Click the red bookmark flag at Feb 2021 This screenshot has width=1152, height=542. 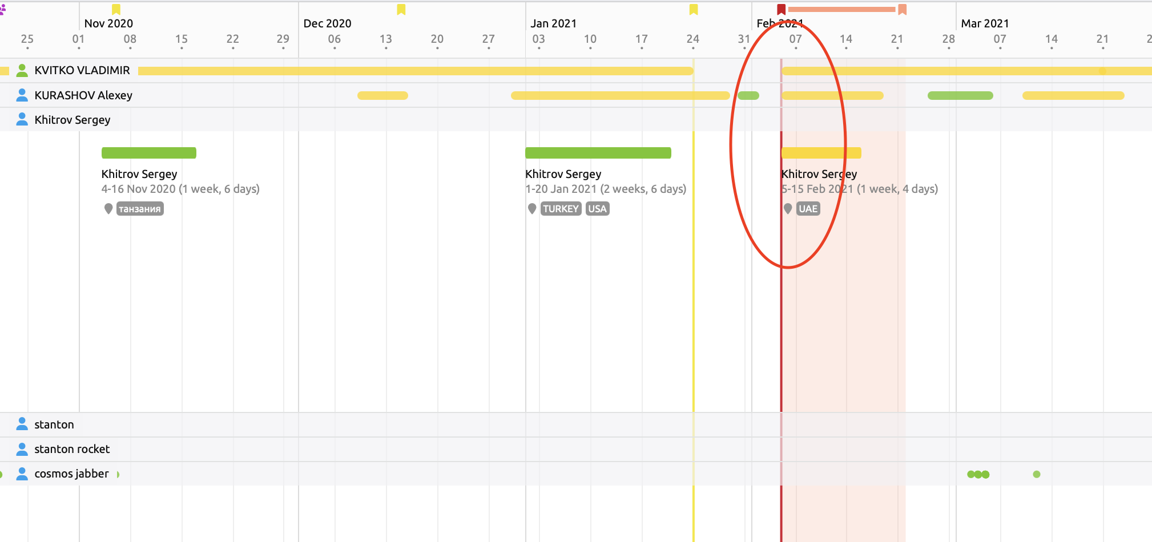pos(782,9)
